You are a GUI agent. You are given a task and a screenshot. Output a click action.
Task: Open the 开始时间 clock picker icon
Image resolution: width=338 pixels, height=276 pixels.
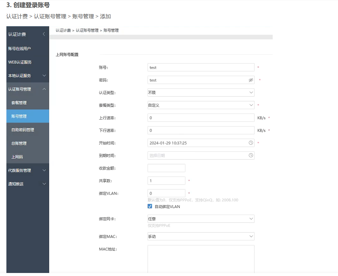(x=251, y=143)
